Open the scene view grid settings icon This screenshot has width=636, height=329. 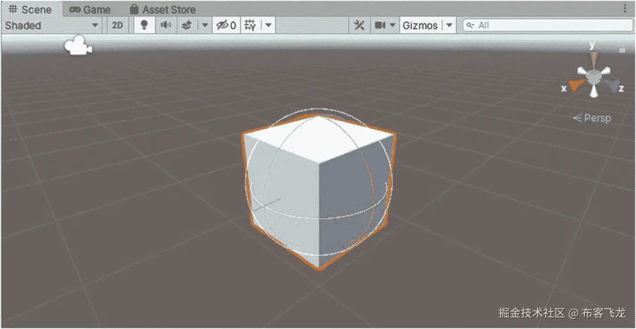click(x=248, y=25)
